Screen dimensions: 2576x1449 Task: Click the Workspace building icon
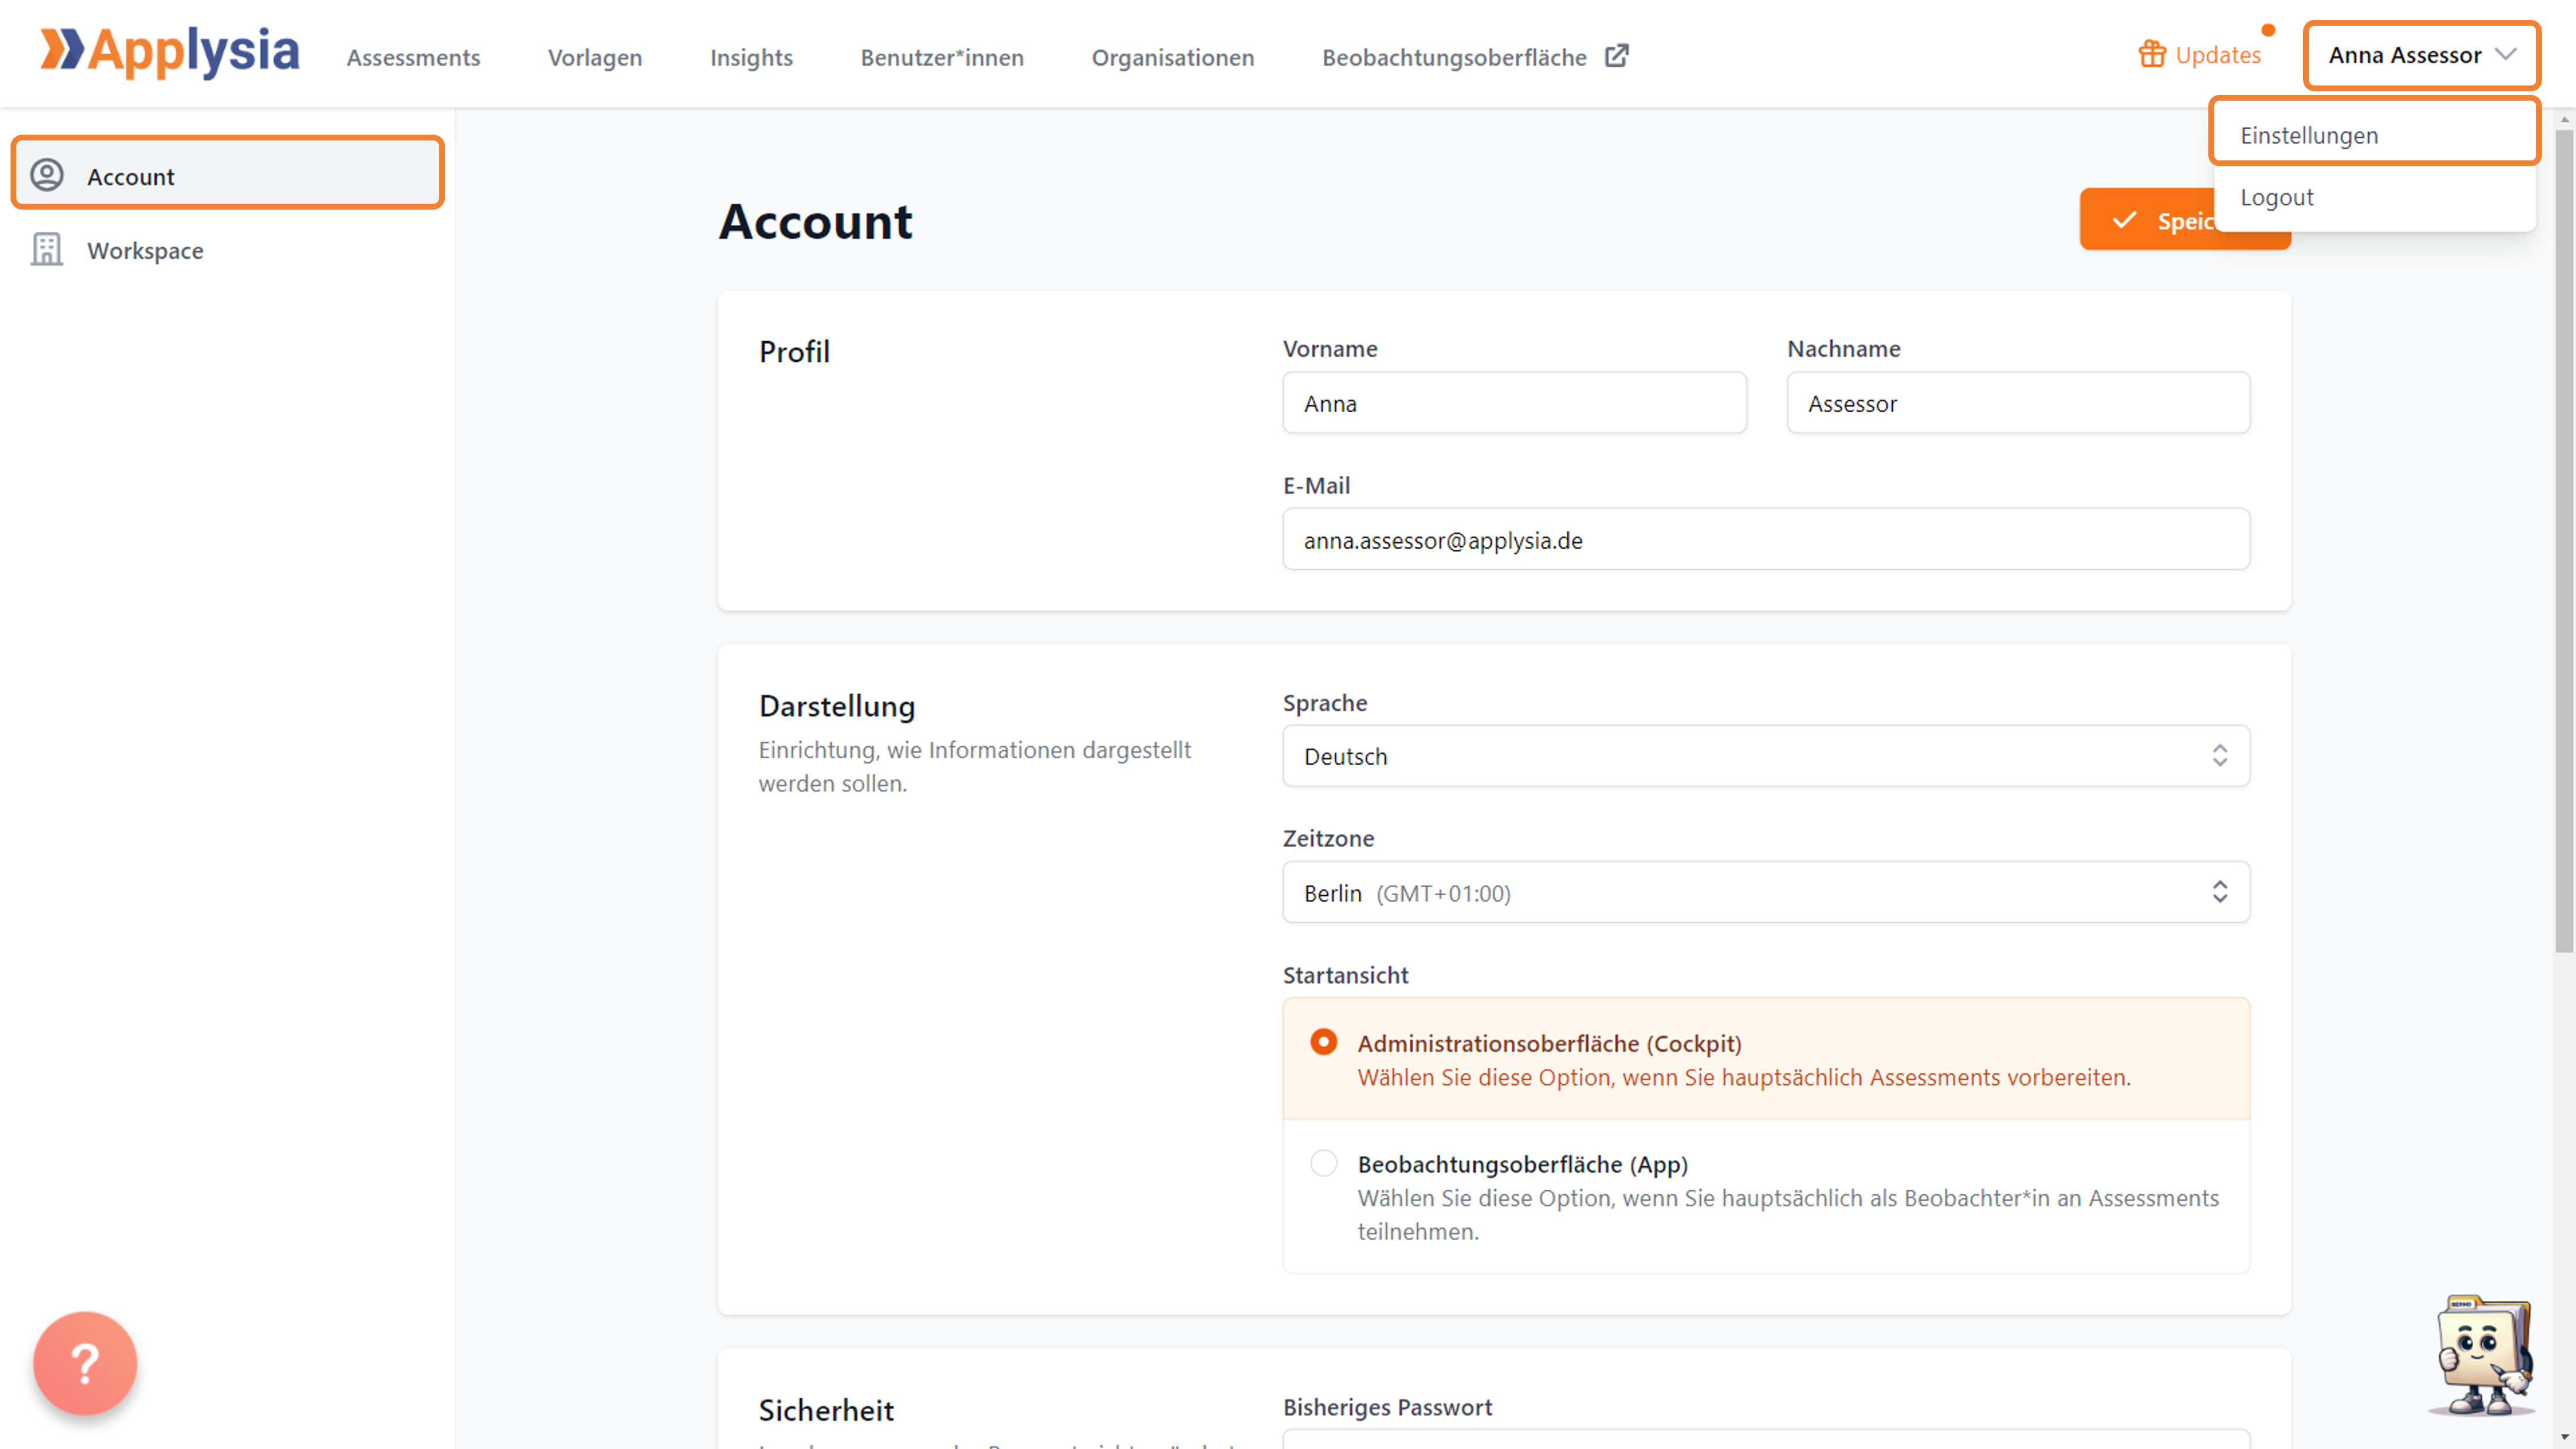click(x=47, y=249)
